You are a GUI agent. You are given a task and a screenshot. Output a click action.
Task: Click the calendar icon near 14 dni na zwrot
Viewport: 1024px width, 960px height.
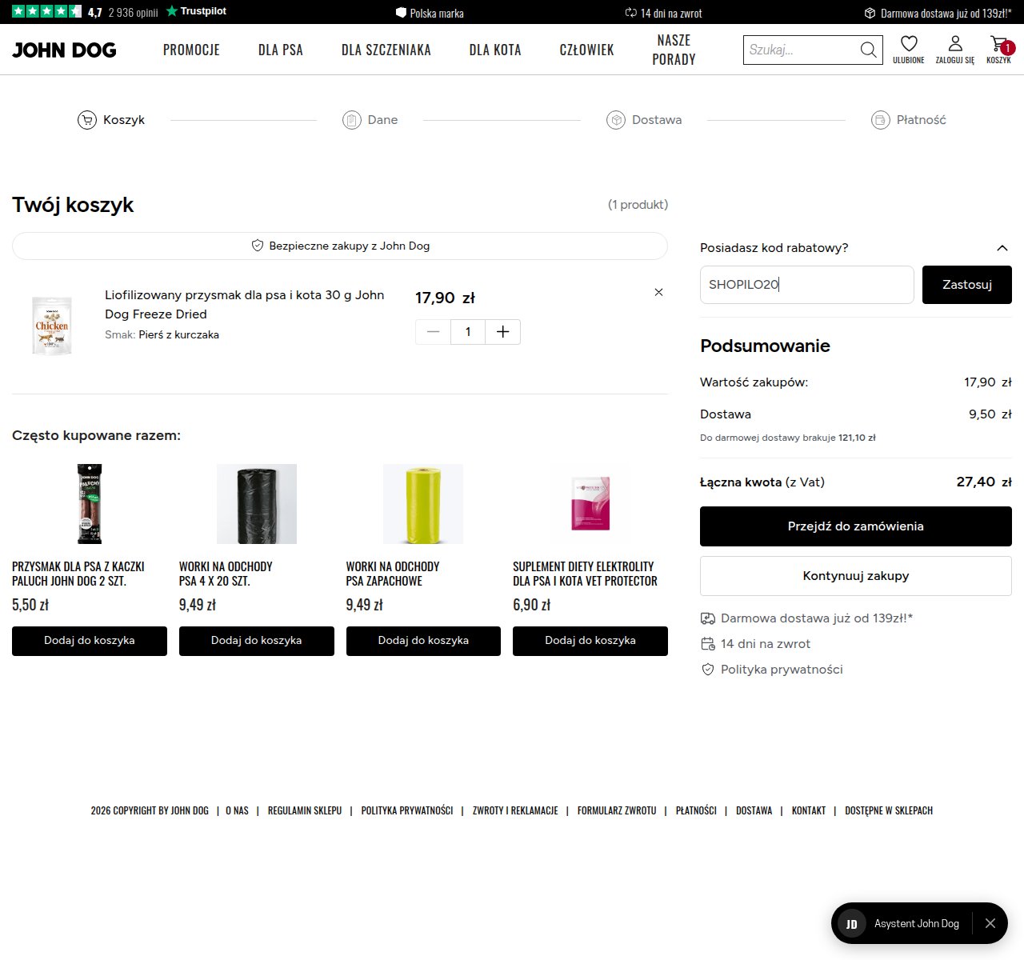[x=707, y=644]
